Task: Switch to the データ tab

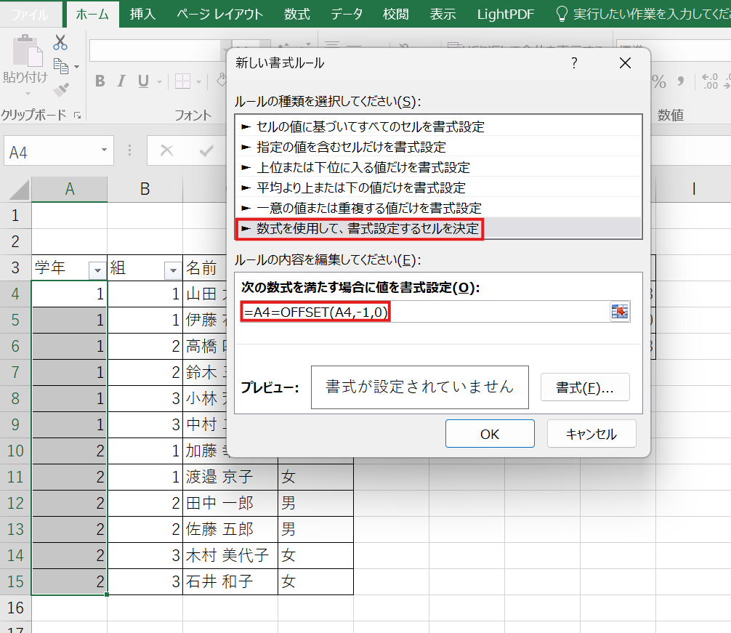Action: coord(347,15)
